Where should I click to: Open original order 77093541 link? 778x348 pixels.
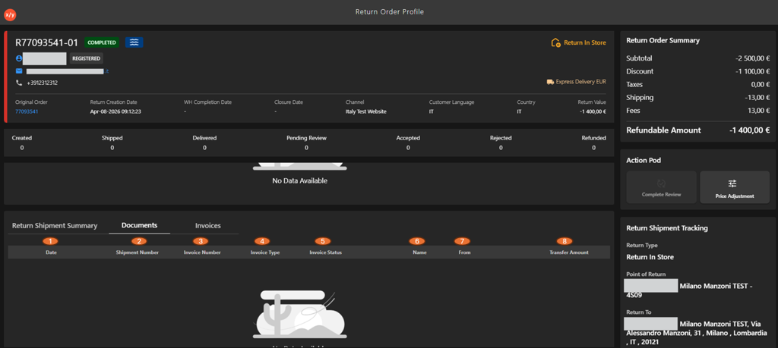[x=27, y=111]
